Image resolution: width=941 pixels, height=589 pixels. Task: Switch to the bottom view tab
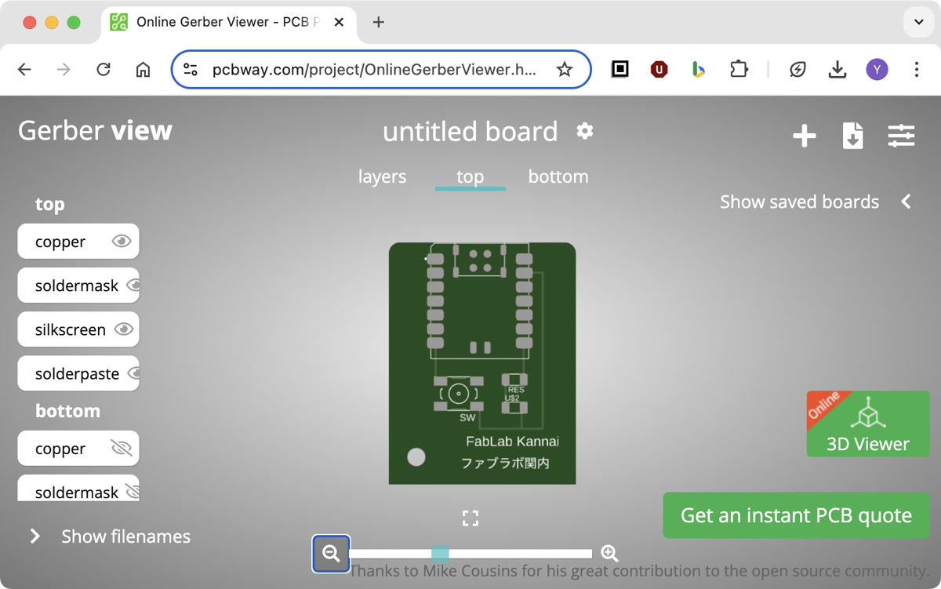click(558, 176)
